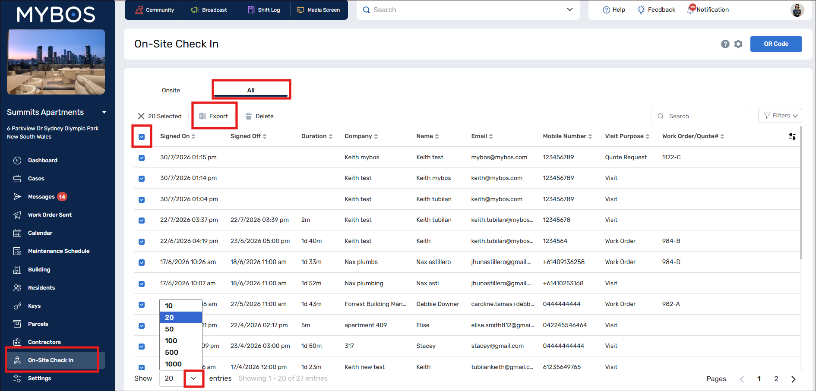This screenshot has height=391, width=816.
Task: Toggle the entries-per-page dropdown arrow
Action: click(x=193, y=378)
